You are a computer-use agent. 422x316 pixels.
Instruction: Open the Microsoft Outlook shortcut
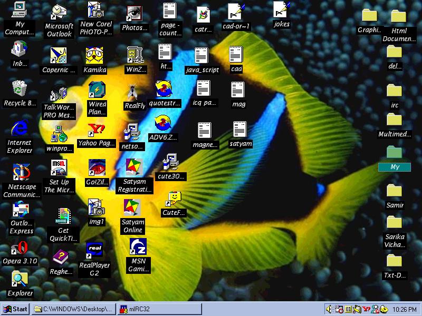point(59,12)
